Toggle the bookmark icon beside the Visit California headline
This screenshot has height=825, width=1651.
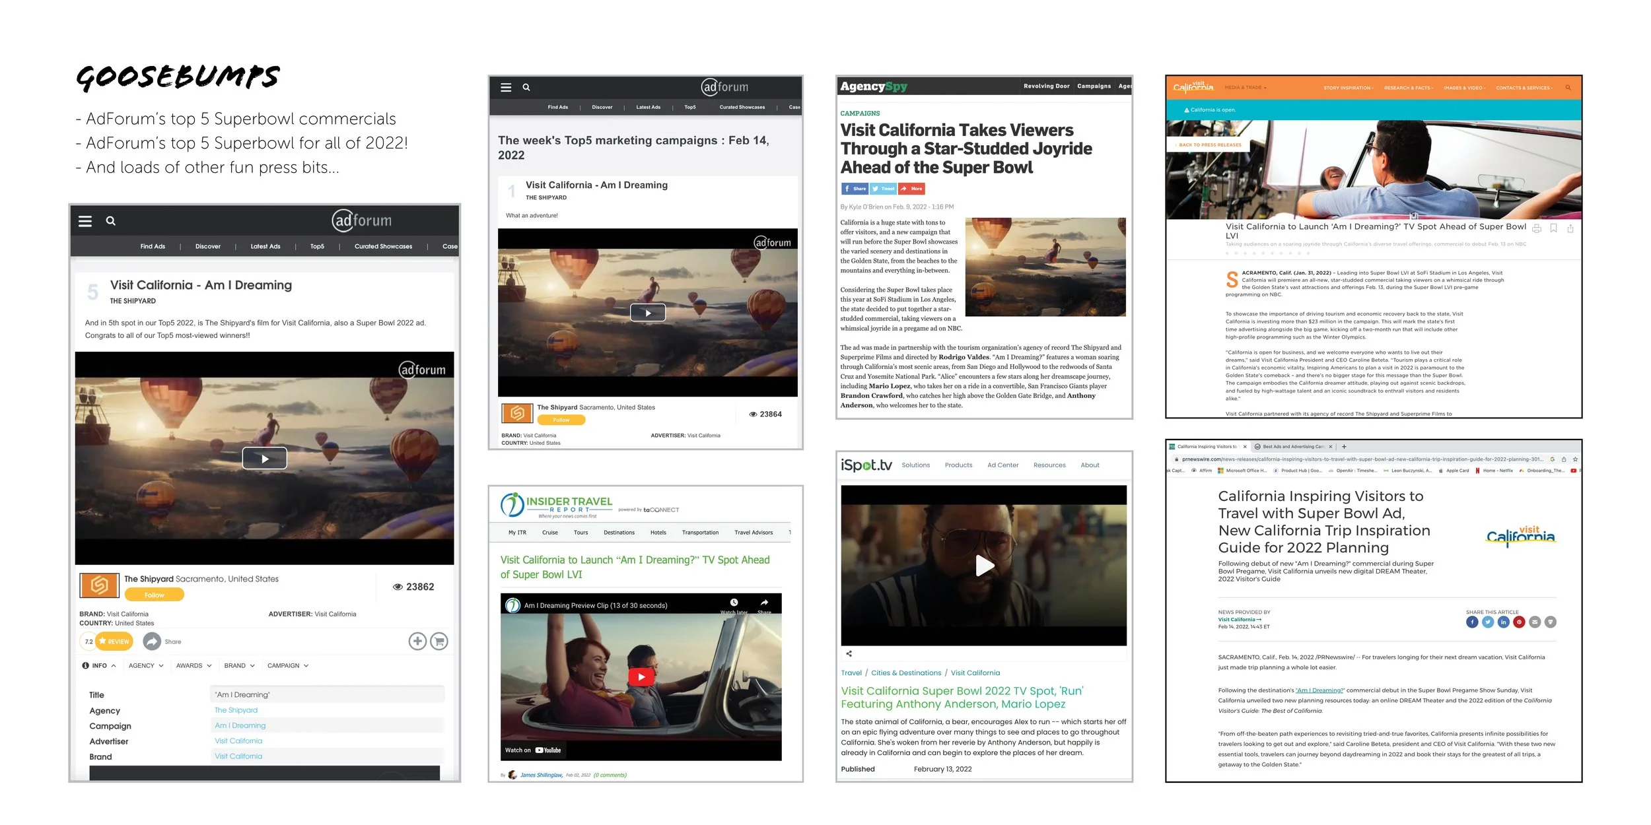[1553, 228]
